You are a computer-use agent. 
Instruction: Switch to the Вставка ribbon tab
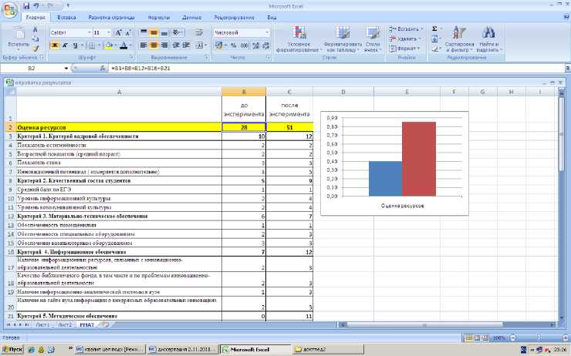click(x=66, y=16)
